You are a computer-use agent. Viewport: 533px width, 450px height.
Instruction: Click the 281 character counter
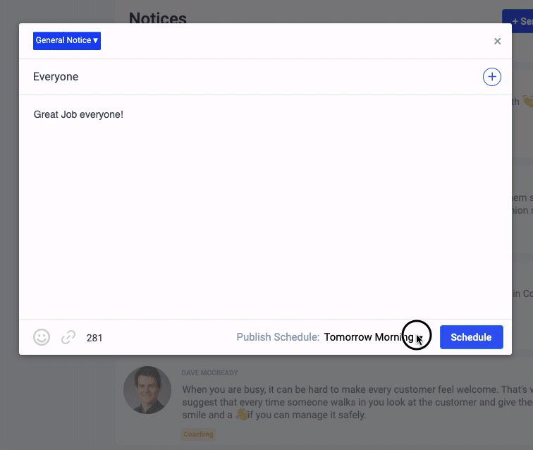(94, 338)
